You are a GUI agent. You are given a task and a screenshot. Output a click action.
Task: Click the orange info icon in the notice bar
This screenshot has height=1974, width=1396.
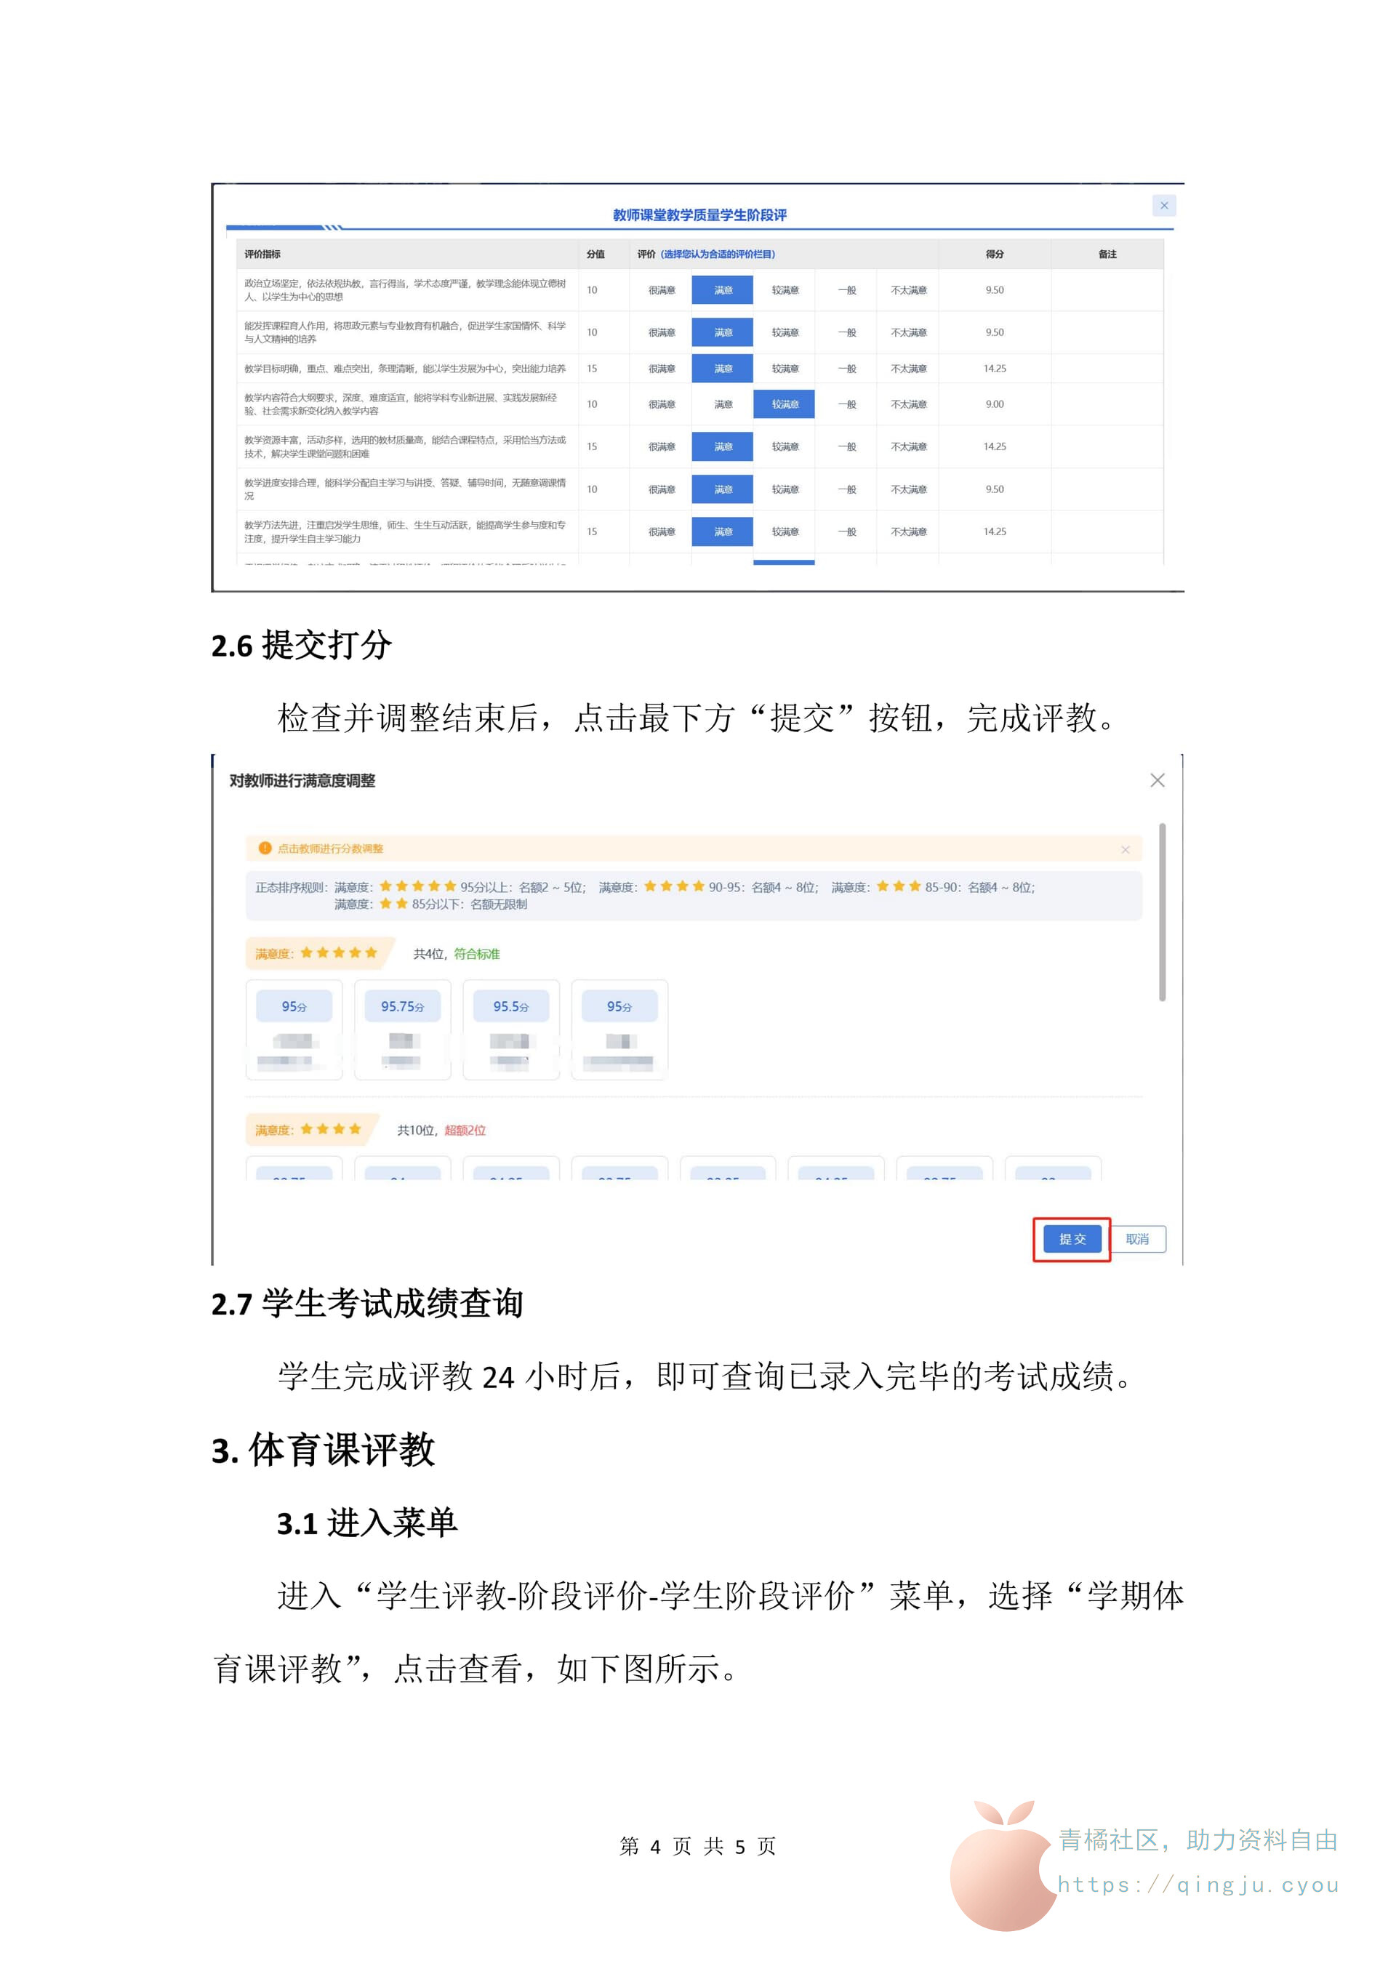point(265,848)
